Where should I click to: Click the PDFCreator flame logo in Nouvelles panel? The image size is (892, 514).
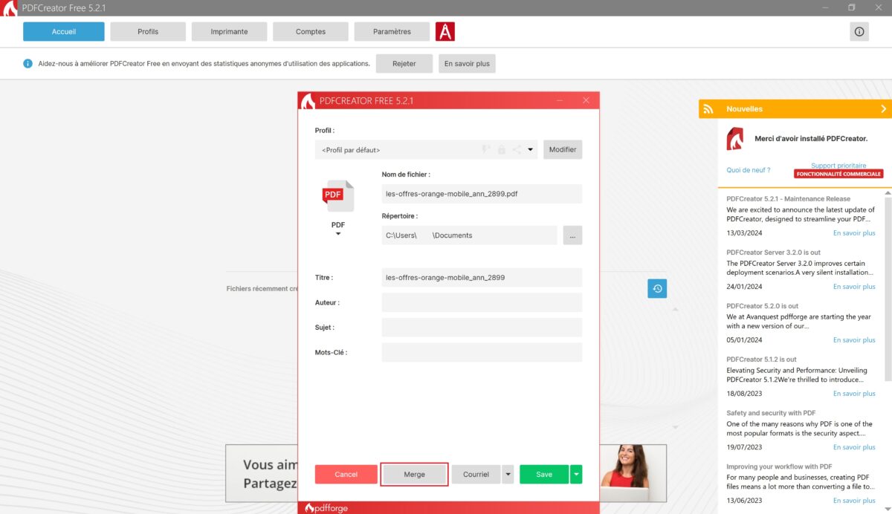pos(735,139)
